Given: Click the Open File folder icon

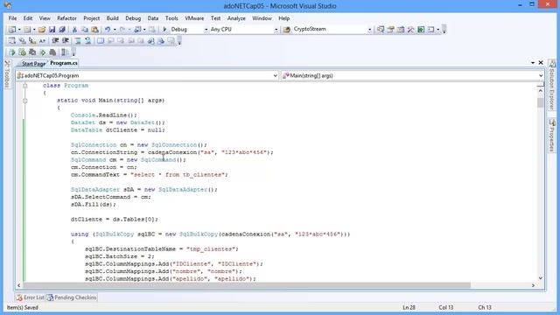Looking at the screenshot, I should 42,29.
